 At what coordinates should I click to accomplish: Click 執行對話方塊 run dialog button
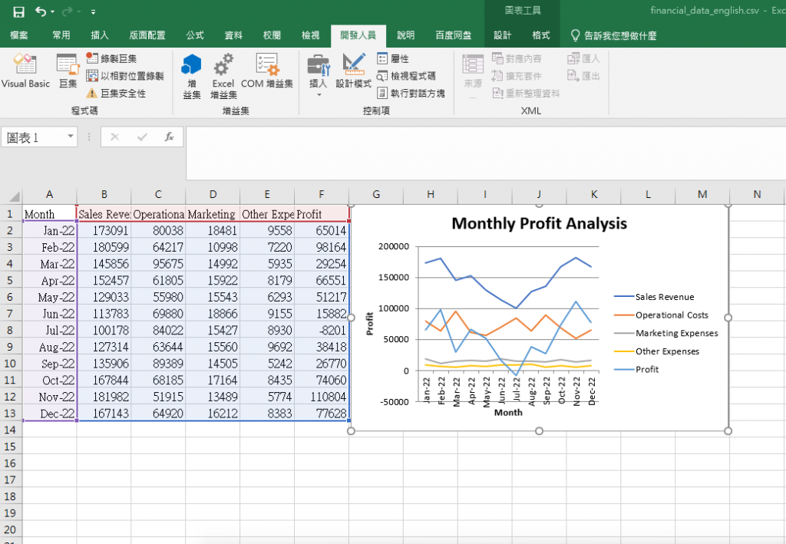click(x=411, y=93)
